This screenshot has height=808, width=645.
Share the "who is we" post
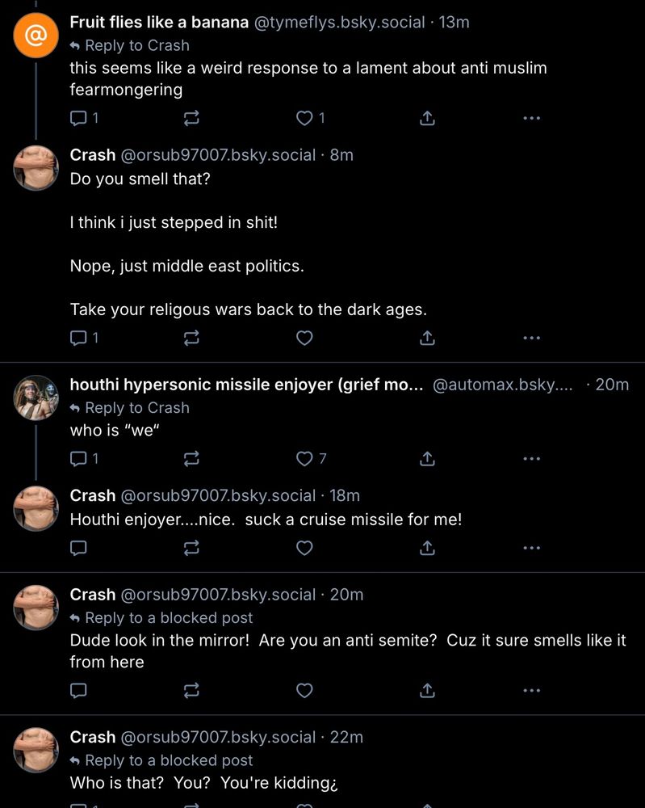tap(428, 459)
